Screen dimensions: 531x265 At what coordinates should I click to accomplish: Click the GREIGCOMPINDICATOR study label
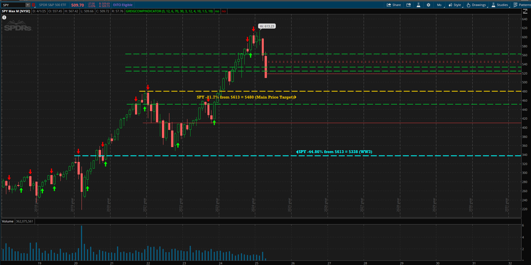point(169,11)
